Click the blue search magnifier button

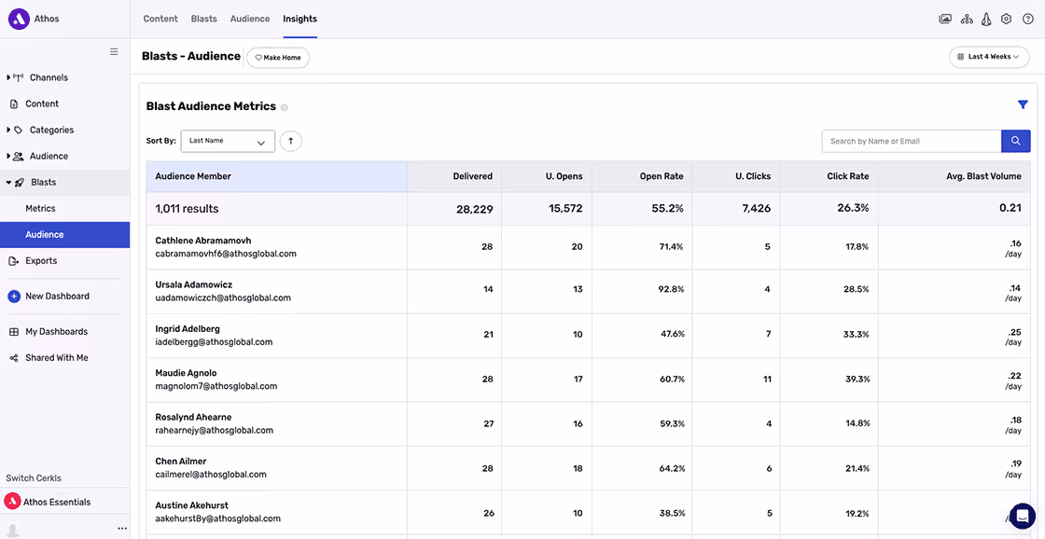(1015, 141)
